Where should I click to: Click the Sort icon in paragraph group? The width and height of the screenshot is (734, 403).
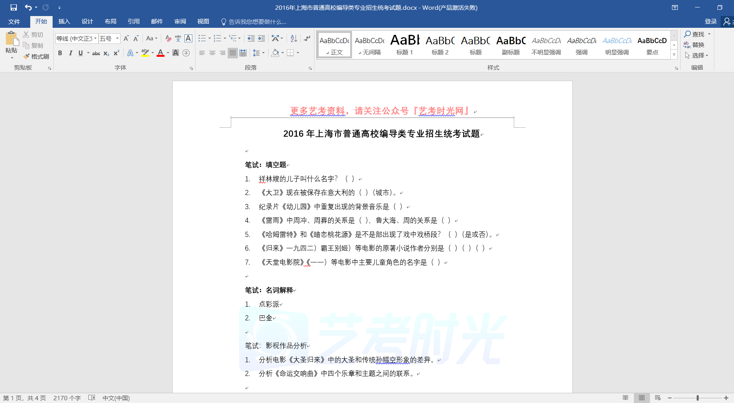point(294,38)
